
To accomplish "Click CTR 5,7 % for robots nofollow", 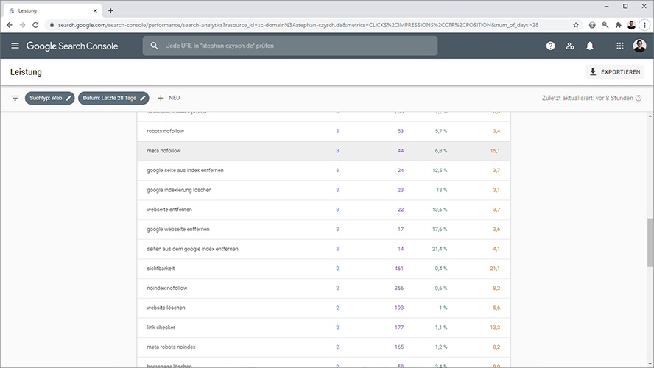I will [441, 131].
